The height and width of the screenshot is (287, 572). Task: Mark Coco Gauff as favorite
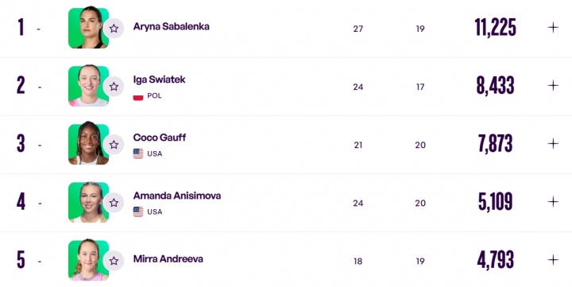(114, 145)
